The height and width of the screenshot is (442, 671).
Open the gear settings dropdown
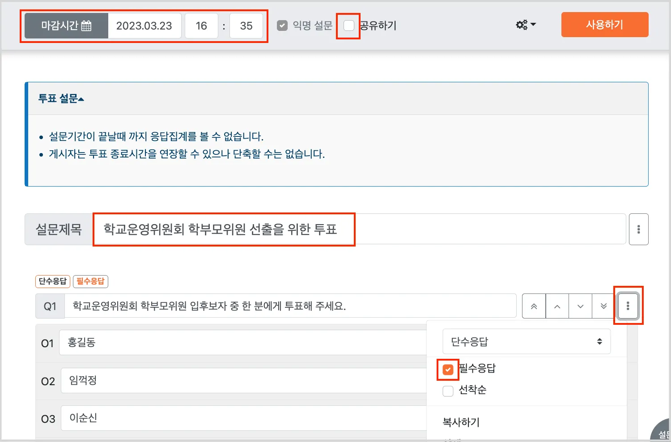(x=526, y=25)
